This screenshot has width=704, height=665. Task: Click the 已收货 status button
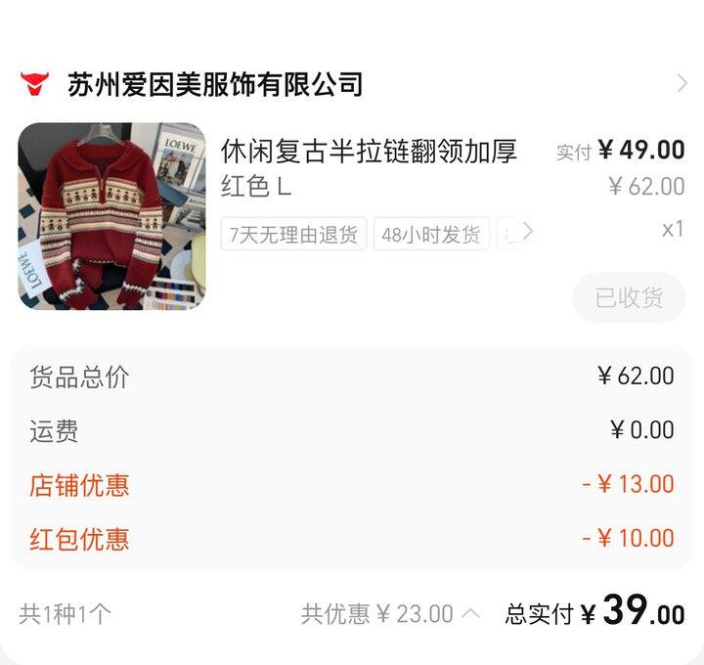(x=629, y=297)
